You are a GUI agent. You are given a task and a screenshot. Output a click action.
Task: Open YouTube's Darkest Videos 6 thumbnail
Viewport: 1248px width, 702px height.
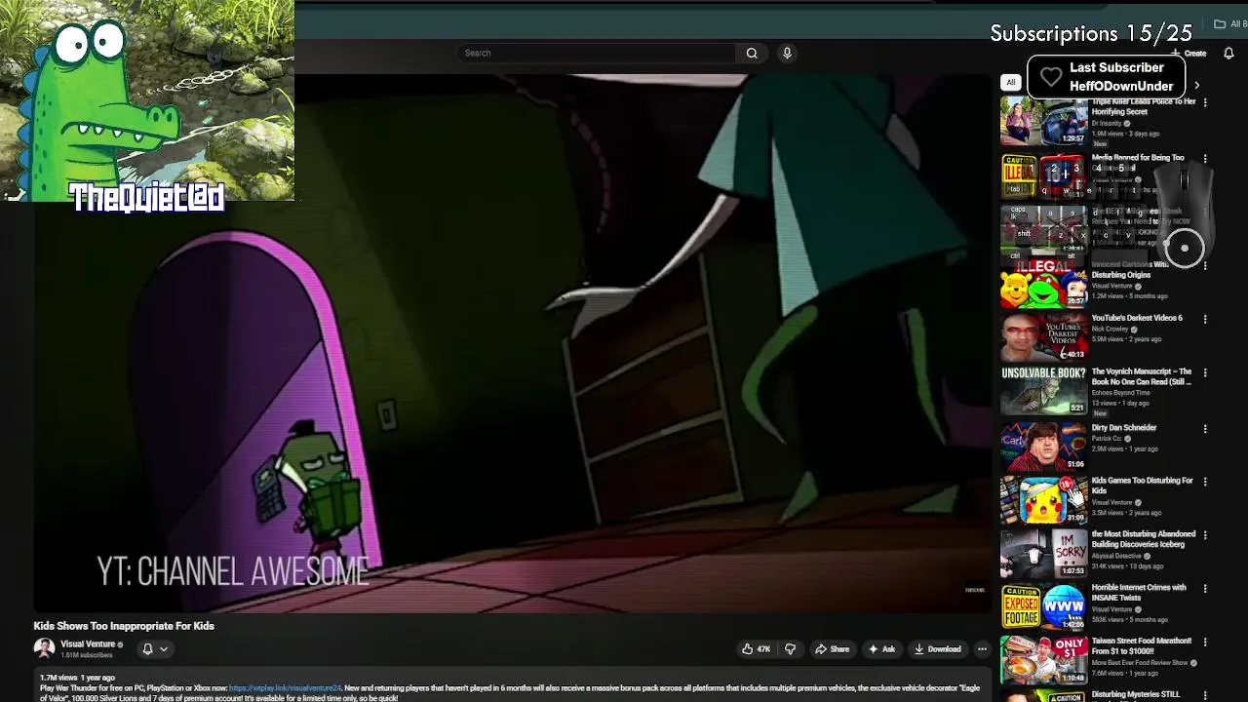1043,337
